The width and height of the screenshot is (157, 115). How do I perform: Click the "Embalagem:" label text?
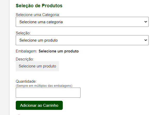(x=26, y=51)
